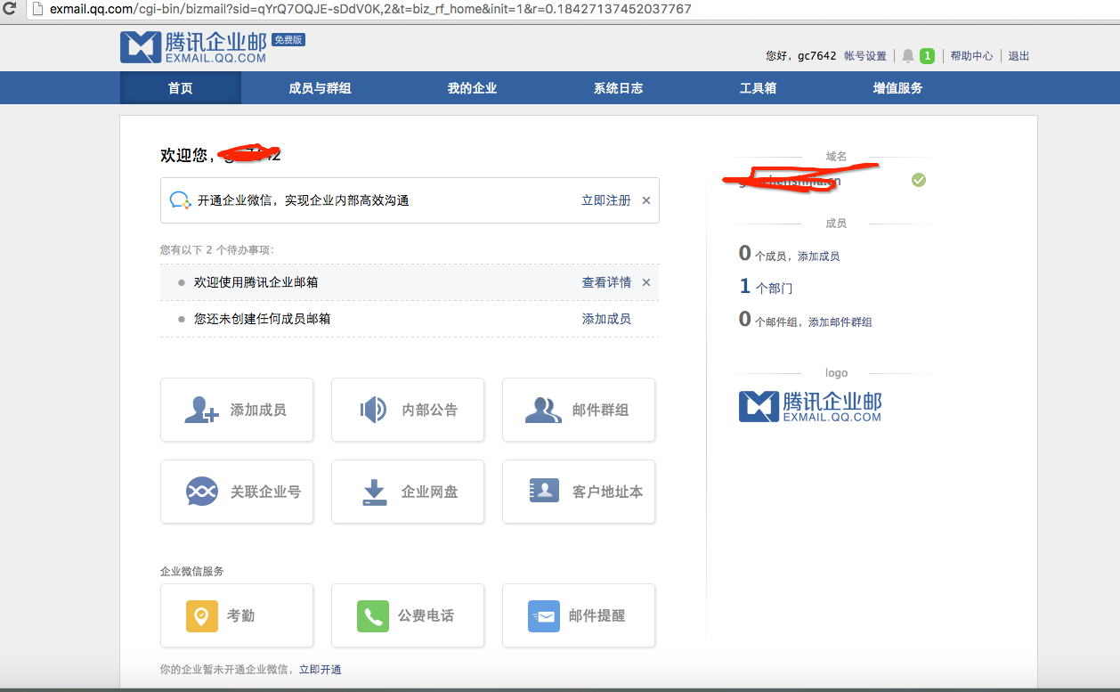Click the enterprise netdisk download icon
Viewport: 1120px width, 692px height.
[x=375, y=493]
